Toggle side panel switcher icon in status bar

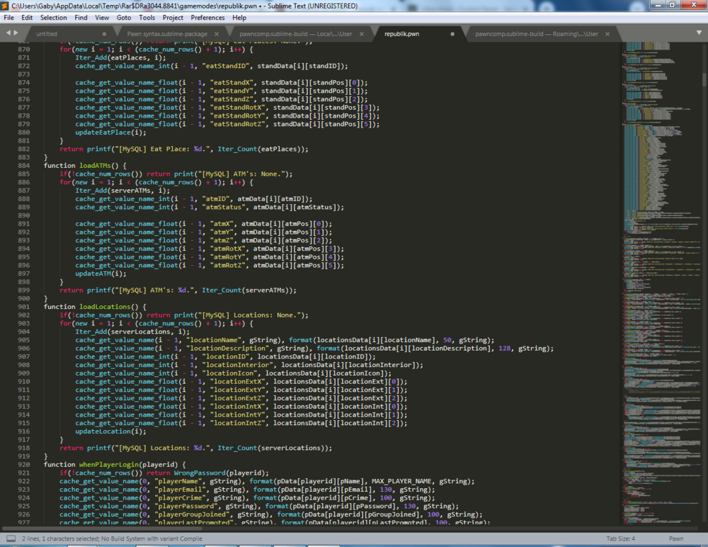11,539
